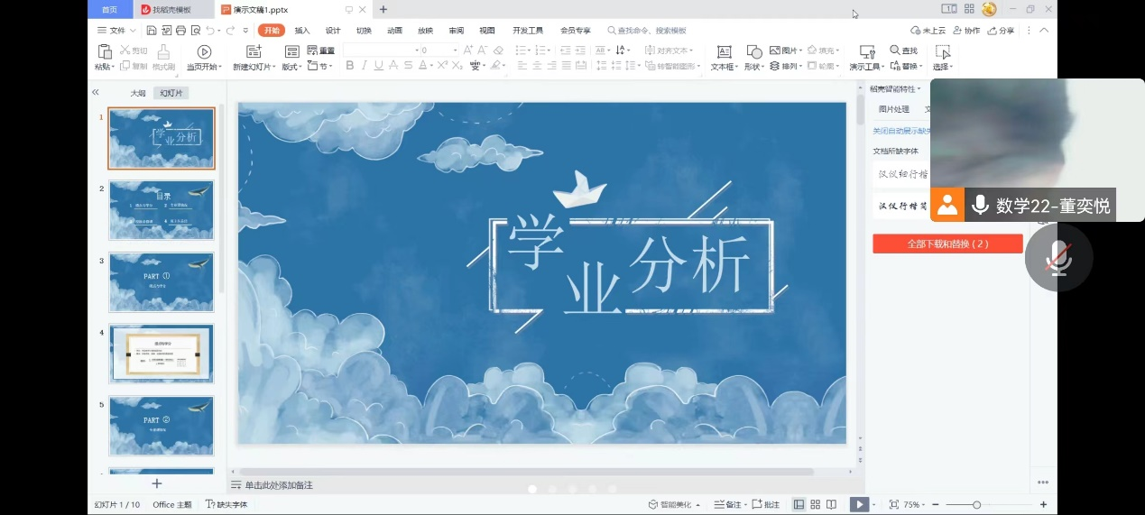Click the add slide plus icon below thumbnails
Image resolution: width=1145 pixels, height=515 pixels.
tap(156, 483)
